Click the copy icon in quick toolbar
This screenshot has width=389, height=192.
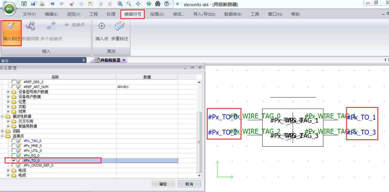click(81, 4)
